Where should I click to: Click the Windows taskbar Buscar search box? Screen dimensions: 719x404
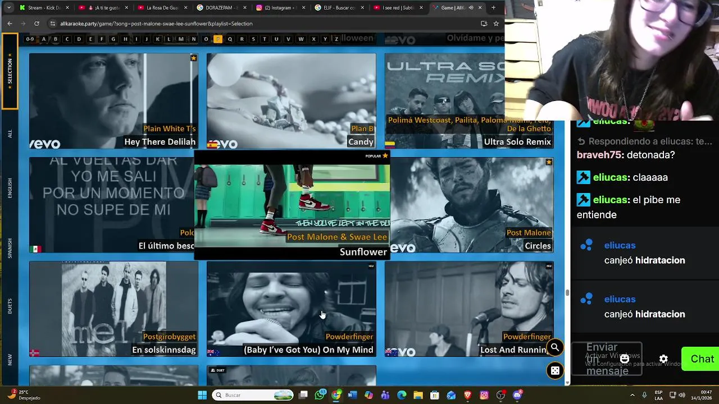253,395
